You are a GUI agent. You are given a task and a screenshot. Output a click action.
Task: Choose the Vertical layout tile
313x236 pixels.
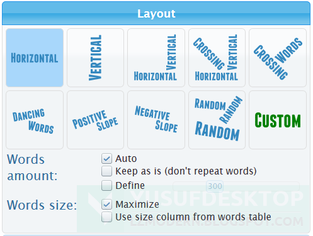click(95, 58)
